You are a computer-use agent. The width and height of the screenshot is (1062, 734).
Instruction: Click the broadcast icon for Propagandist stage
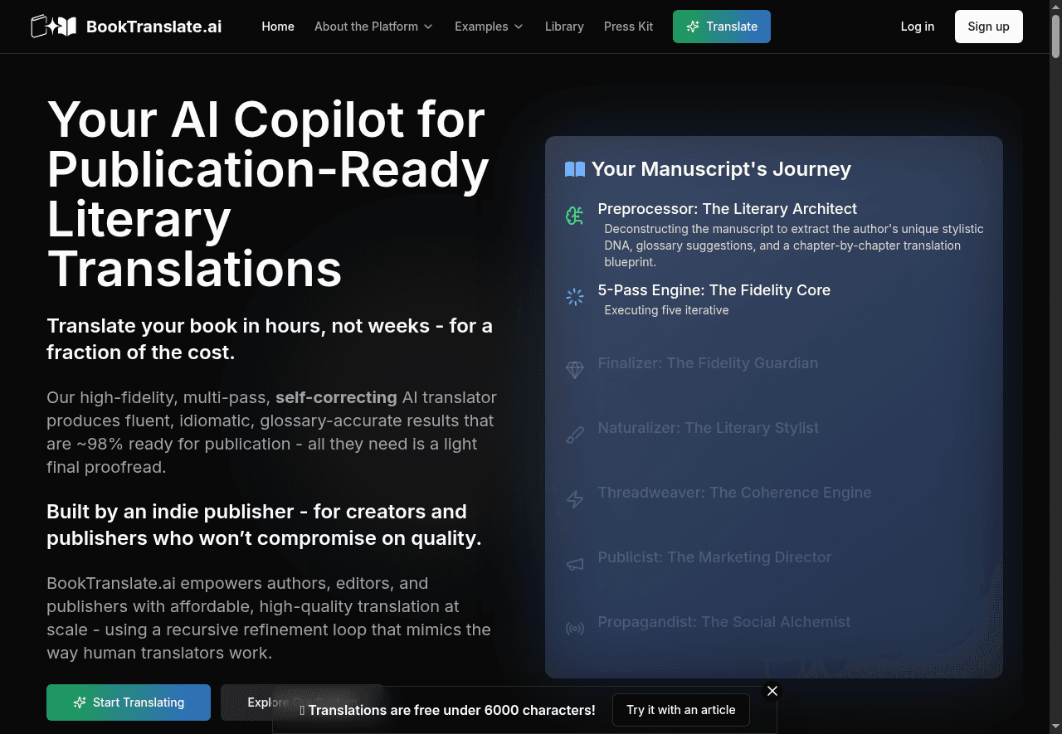pyautogui.click(x=574, y=629)
